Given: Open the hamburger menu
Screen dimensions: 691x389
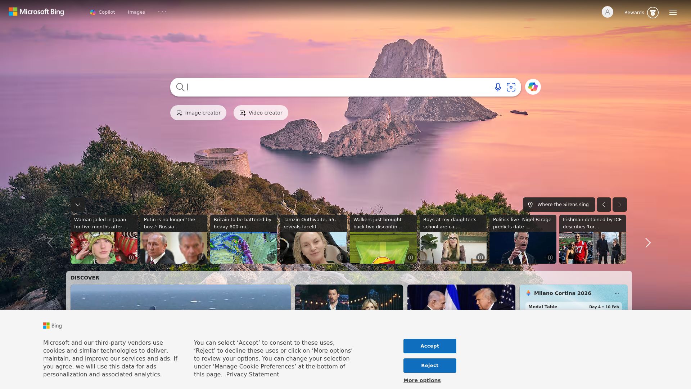Looking at the screenshot, I should [x=673, y=12].
